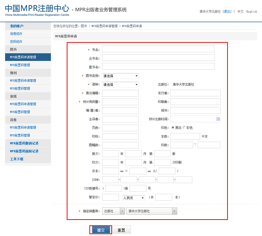Select the 彩色 print color radio button
Viewport: 262px width, 236px height.
[184, 128]
